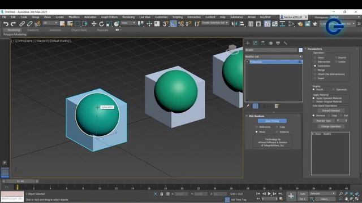Expand the ProBoolean entry in modifier stack
The width and height of the screenshot is (362, 203).
point(247,62)
